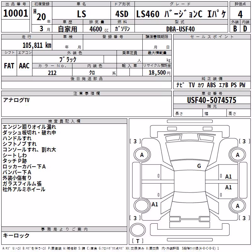Select inspector note ロッカーカバー下A
252x252 pixels.
click(x=24, y=167)
